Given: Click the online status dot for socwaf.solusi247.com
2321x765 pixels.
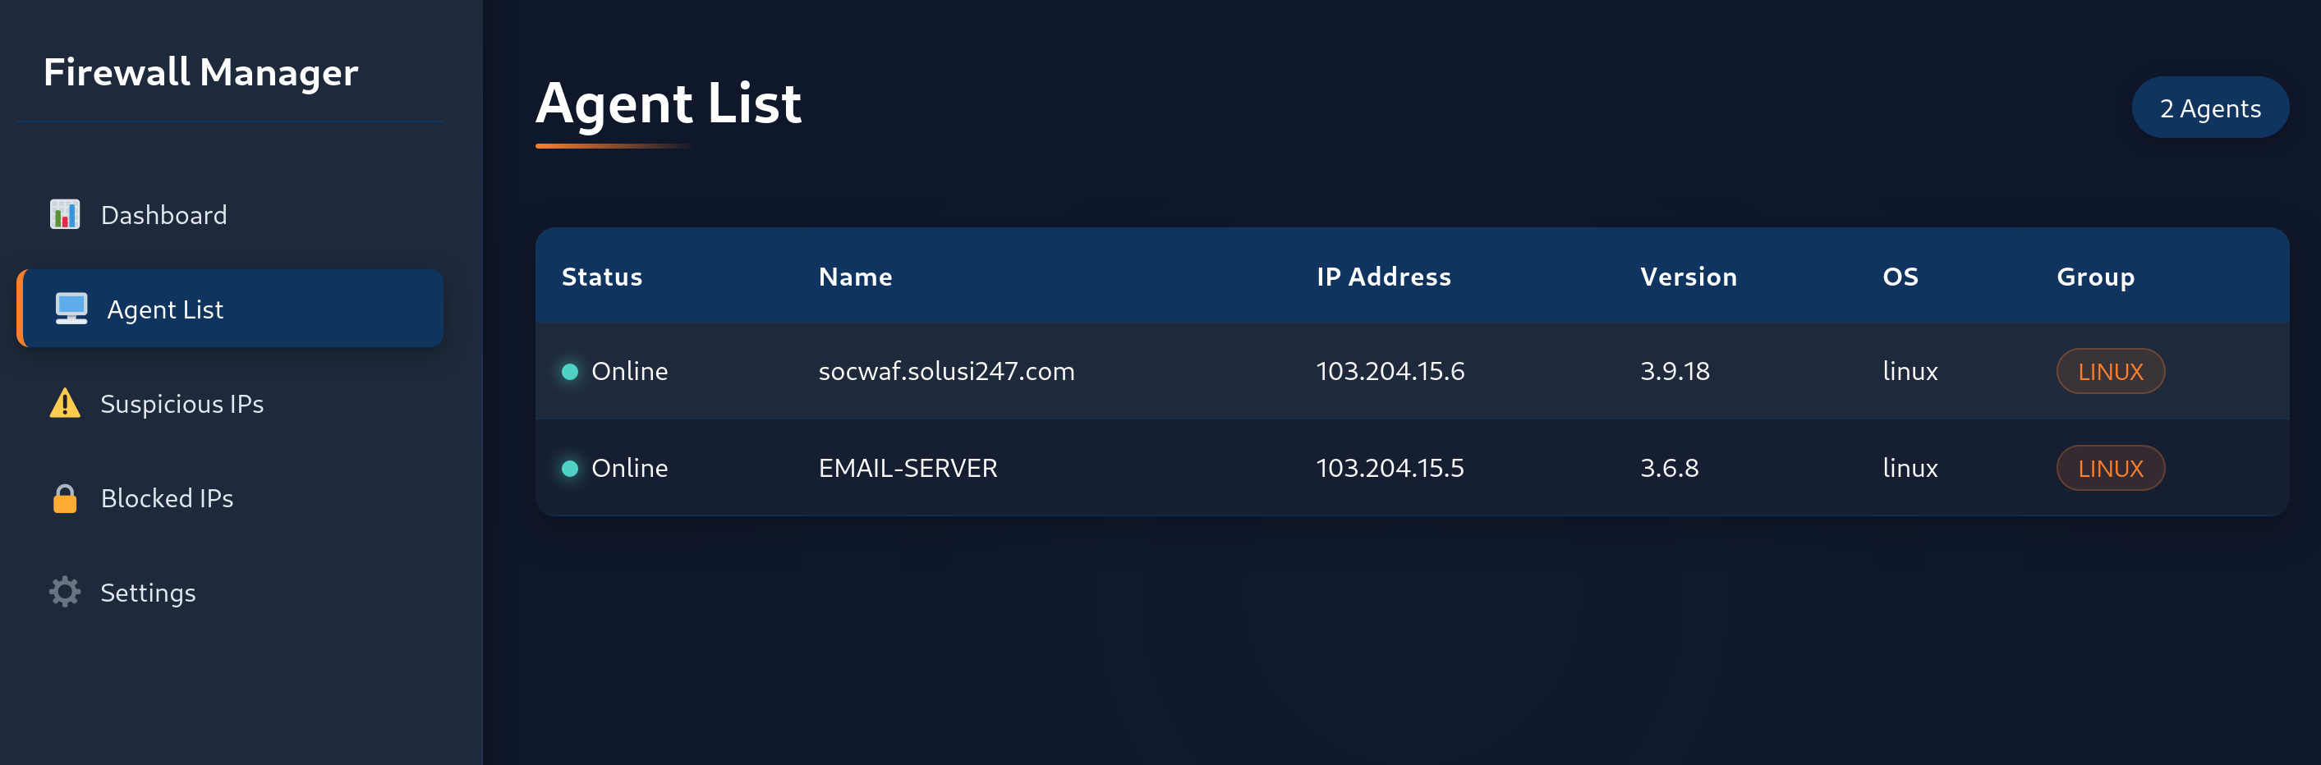Looking at the screenshot, I should (x=569, y=372).
